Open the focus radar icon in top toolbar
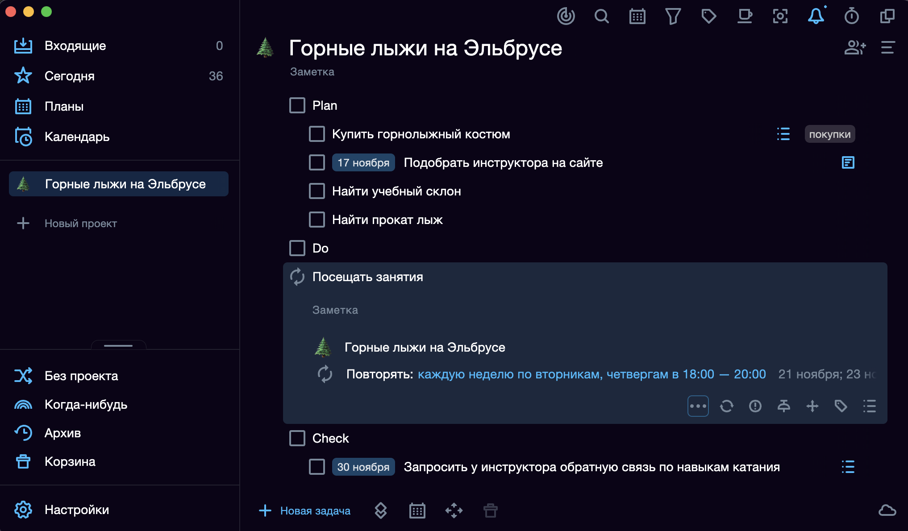The image size is (908, 531). point(566,17)
